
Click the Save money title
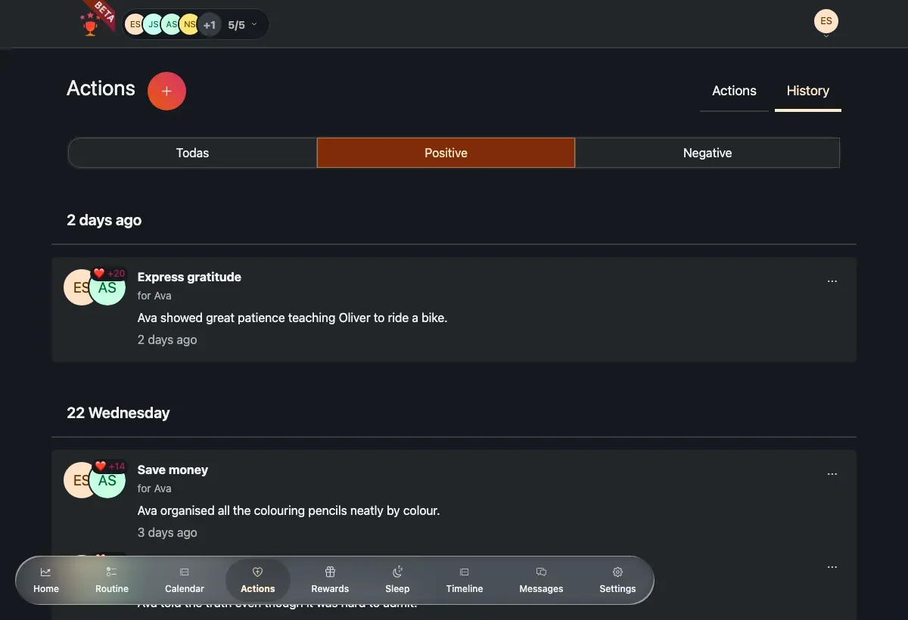point(173,470)
